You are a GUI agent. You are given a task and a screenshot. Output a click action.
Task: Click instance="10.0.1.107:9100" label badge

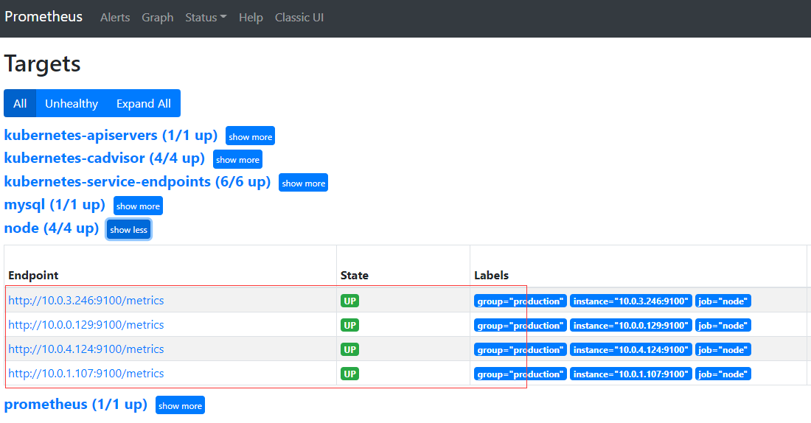630,374
